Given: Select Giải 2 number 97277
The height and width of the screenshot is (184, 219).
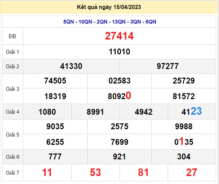Looking at the screenshot, I should pos(168,66).
